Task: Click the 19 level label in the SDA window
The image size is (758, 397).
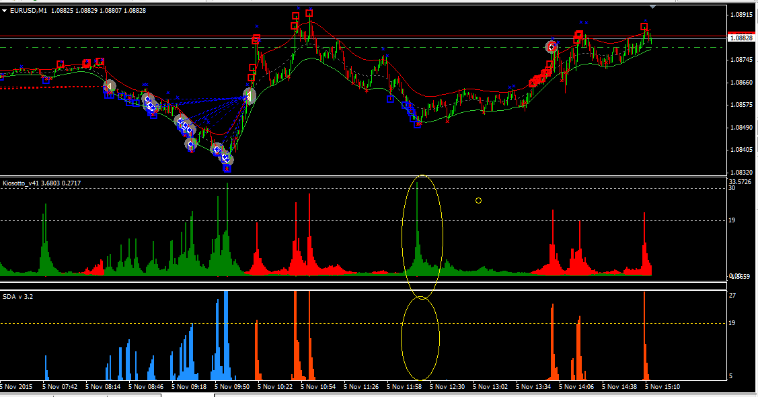Action: click(732, 323)
